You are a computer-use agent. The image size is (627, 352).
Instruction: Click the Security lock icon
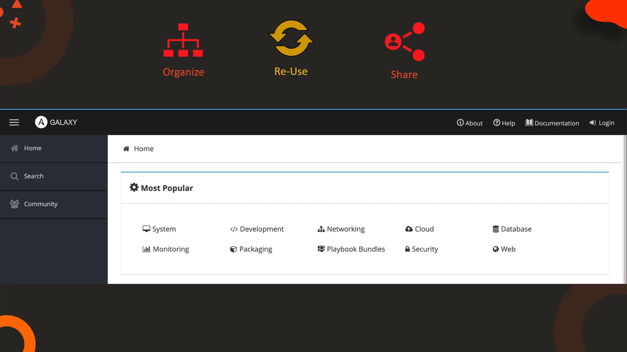coord(408,249)
